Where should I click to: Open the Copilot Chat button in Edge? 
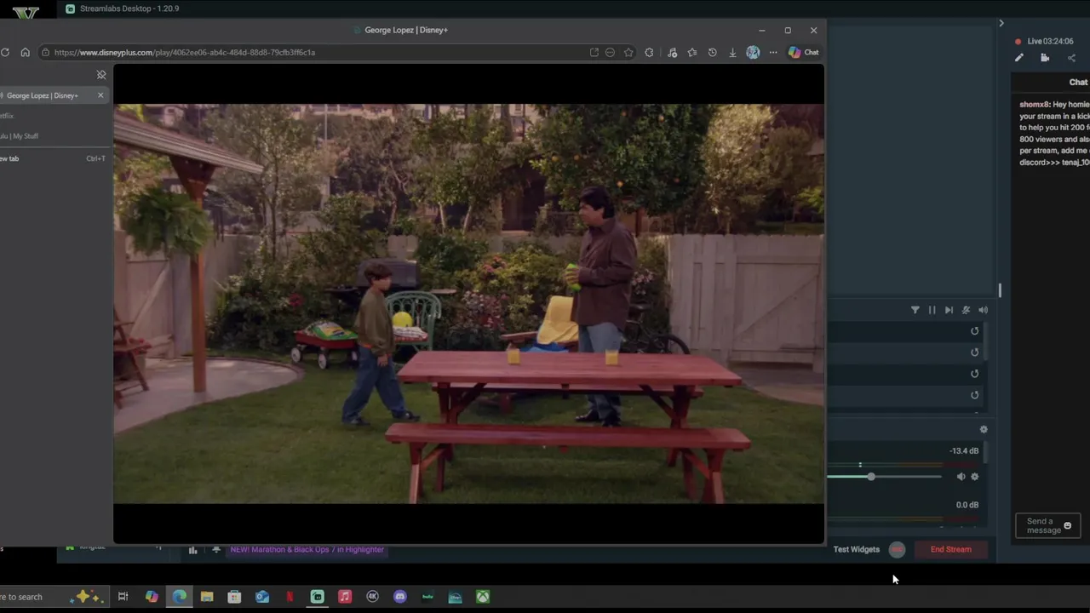pyautogui.click(x=803, y=52)
